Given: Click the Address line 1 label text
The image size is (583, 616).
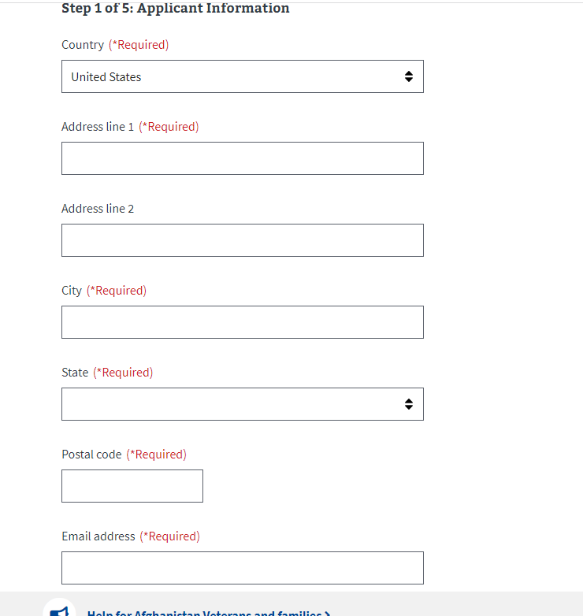Looking at the screenshot, I should pos(98,127).
